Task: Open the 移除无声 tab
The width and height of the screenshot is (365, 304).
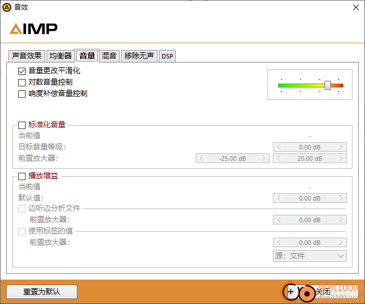Action: click(x=139, y=56)
